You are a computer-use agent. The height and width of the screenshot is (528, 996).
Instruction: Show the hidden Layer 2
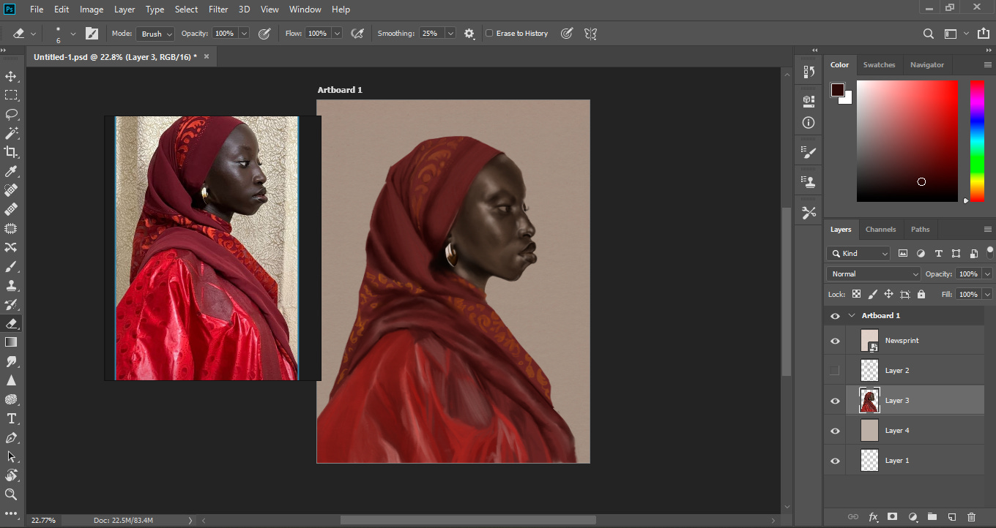[x=835, y=371]
